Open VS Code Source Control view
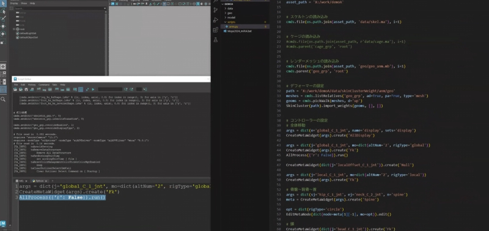This screenshot has width=489, height=231. point(216,10)
